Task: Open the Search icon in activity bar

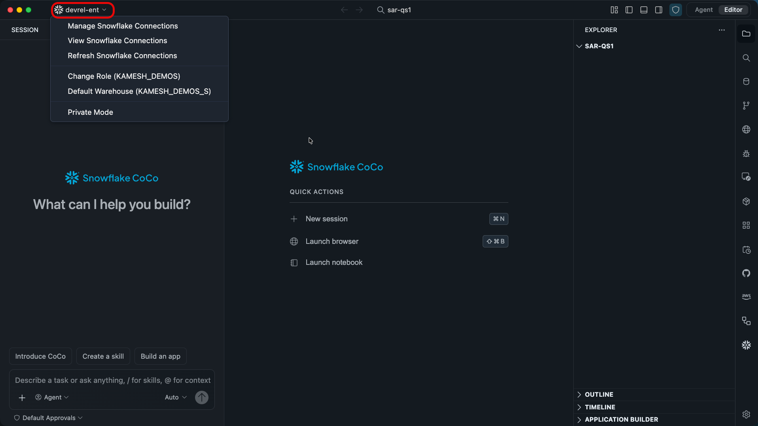Action: tap(746, 58)
